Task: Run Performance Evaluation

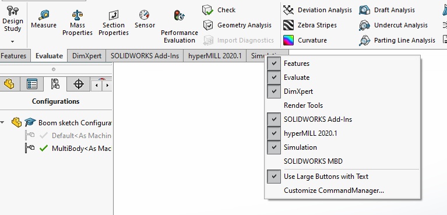Action: click(179, 27)
